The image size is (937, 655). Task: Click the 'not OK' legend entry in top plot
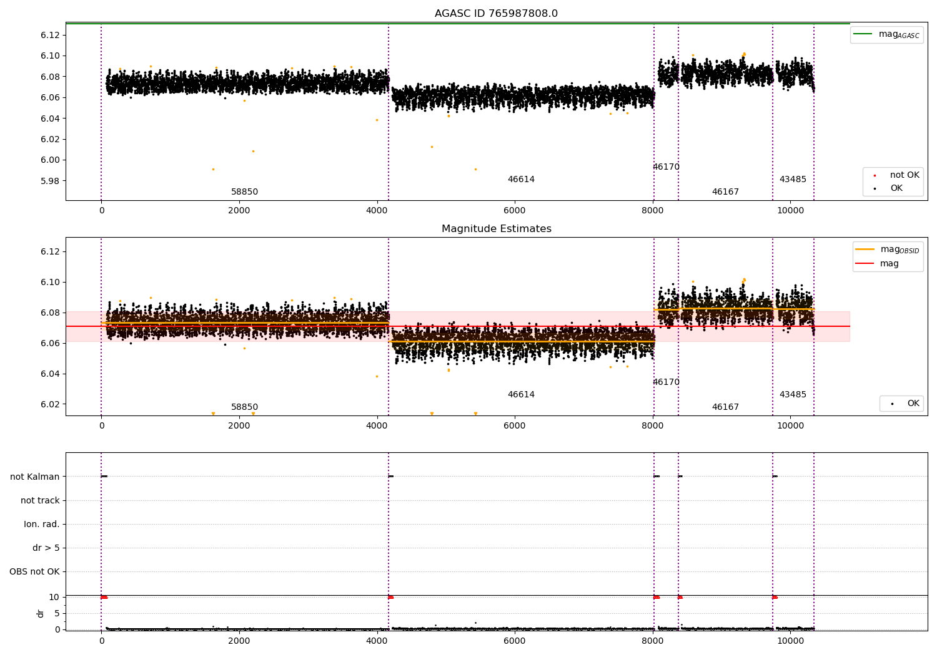(896, 175)
